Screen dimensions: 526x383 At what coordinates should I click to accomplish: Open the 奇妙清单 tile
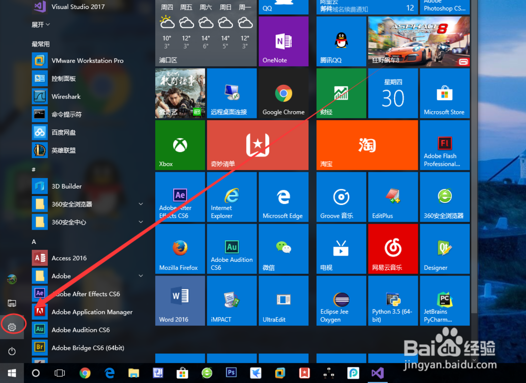tap(258, 145)
